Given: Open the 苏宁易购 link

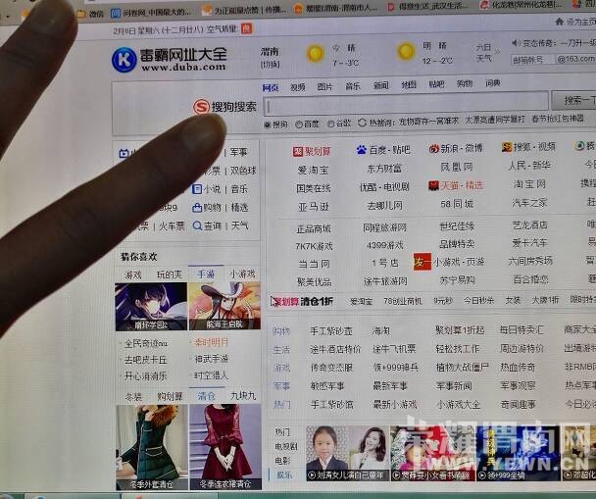Looking at the screenshot, I should (457, 280).
